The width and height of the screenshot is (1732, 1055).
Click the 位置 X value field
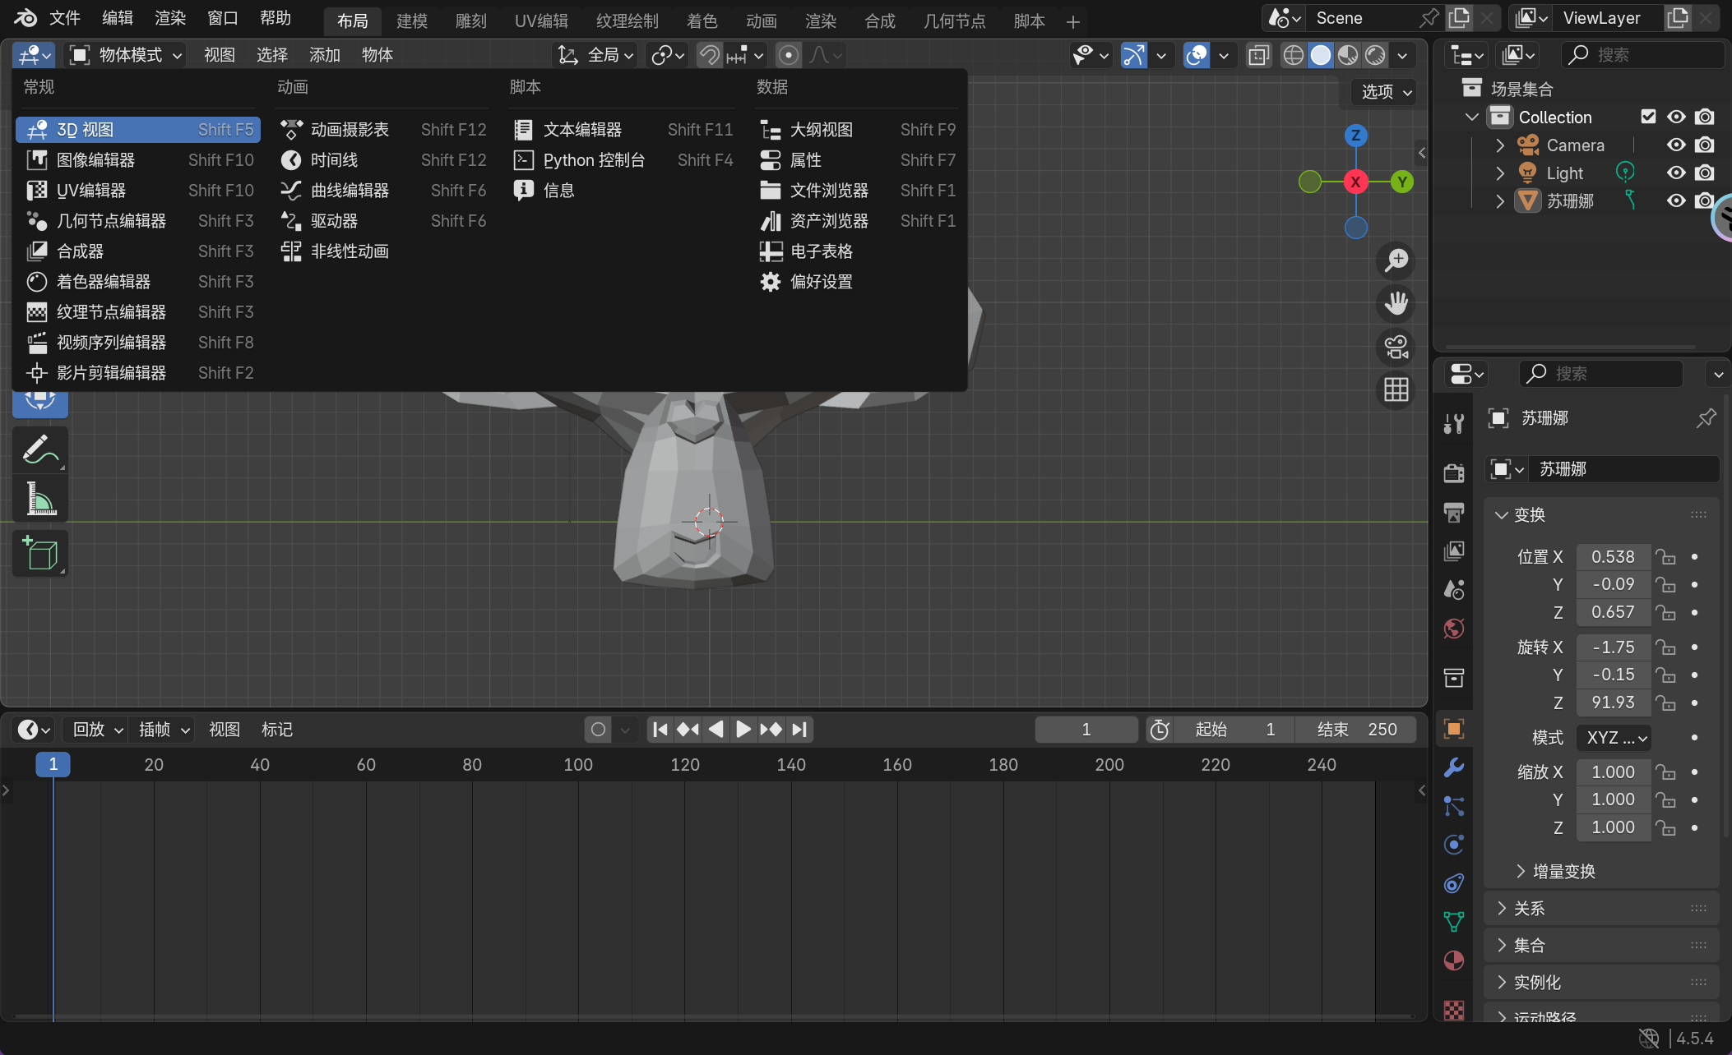click(x=1612, y=557)
